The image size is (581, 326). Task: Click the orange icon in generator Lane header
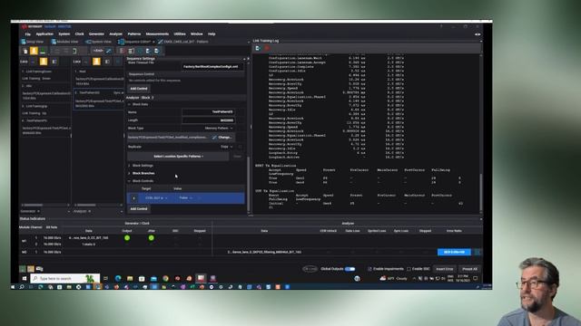[x=44, y=62]
